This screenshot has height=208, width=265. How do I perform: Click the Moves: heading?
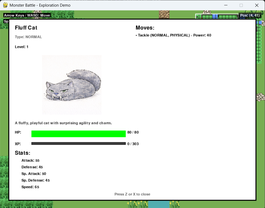click(145, 28)
